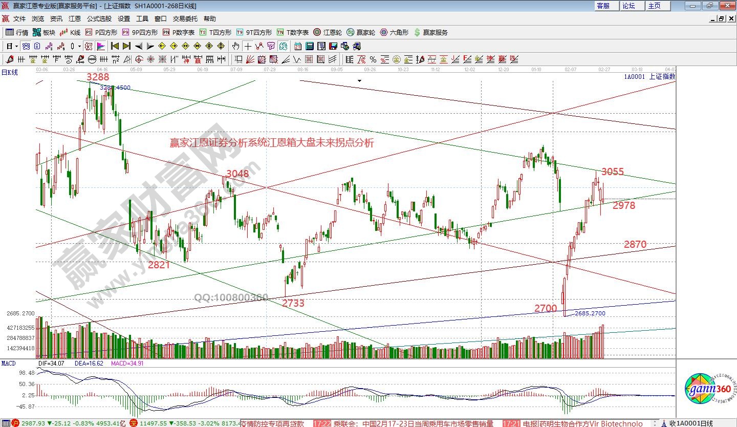
Task: Click the percent sign drawing tool
Action: (x=373, y=59)
